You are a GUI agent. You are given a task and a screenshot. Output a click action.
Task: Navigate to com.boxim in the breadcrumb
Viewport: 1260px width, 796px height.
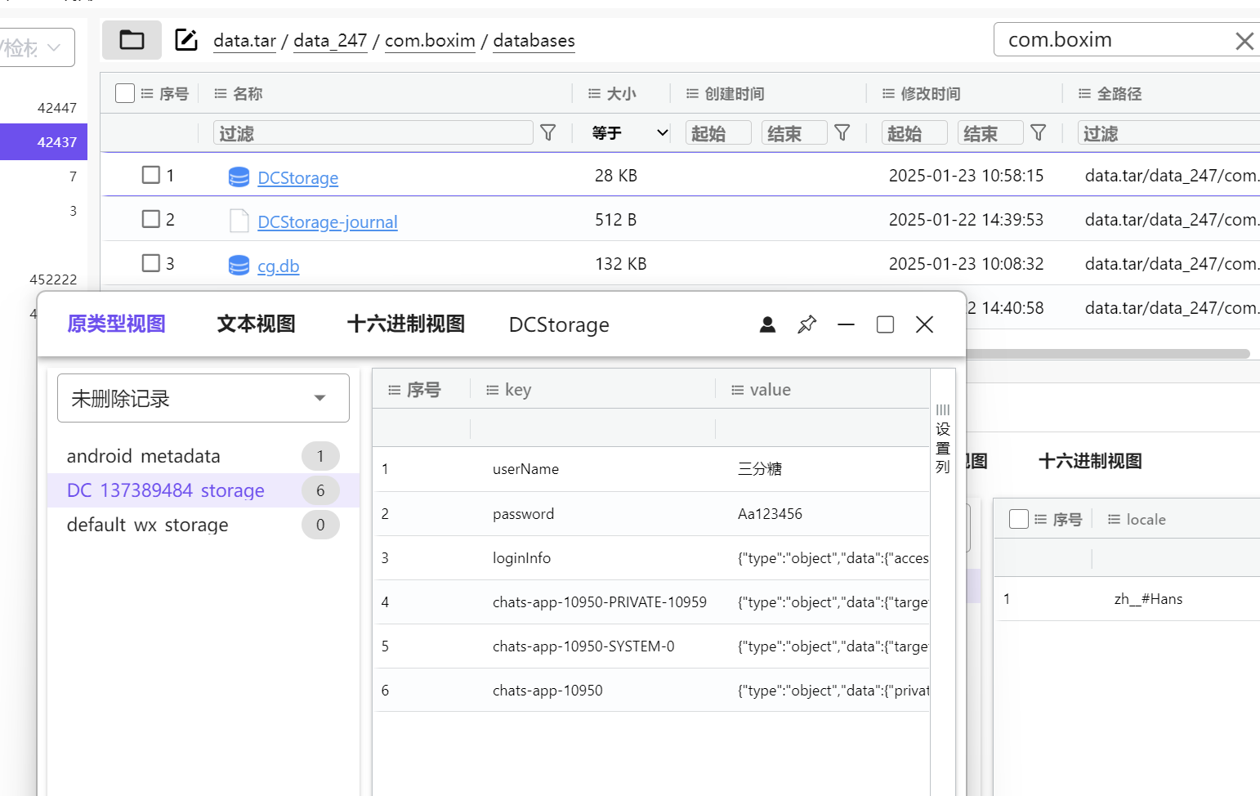point(430,40)
